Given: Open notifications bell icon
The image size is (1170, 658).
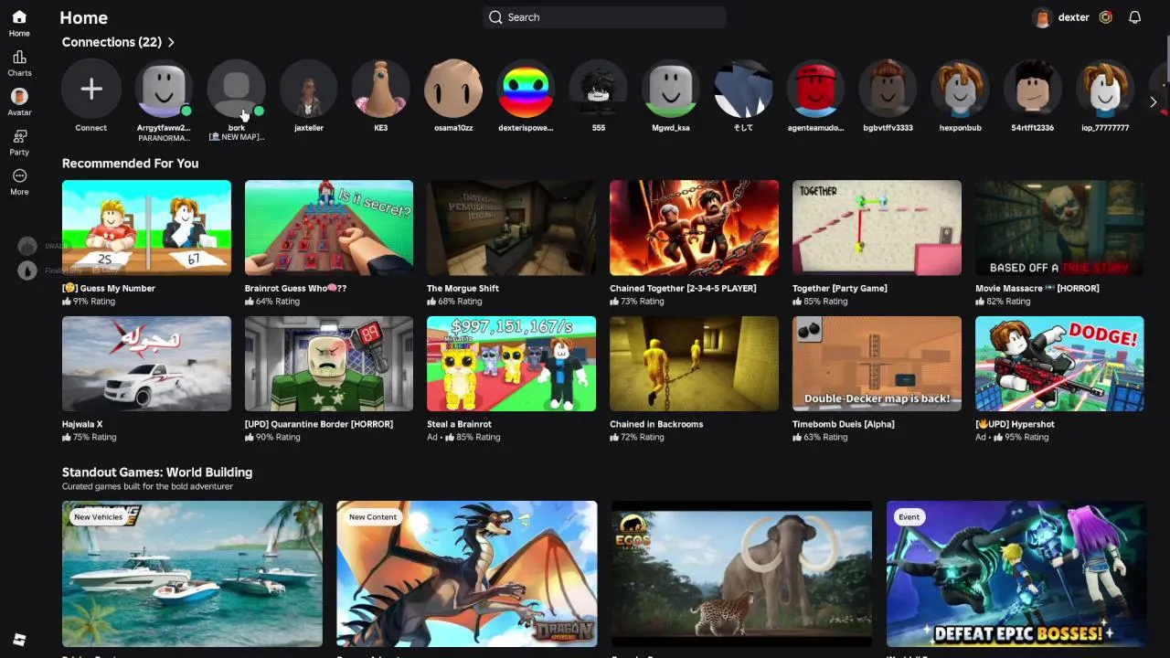Looking at the screenshot, I should pyautogui.click(x=1134, y=17).
